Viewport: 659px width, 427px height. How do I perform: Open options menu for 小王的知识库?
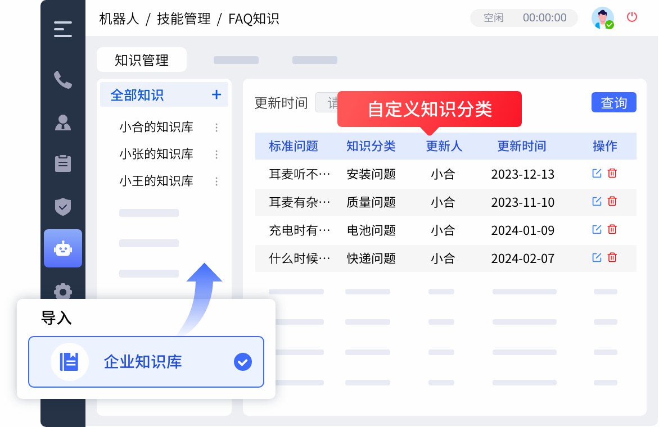point(216,181)
